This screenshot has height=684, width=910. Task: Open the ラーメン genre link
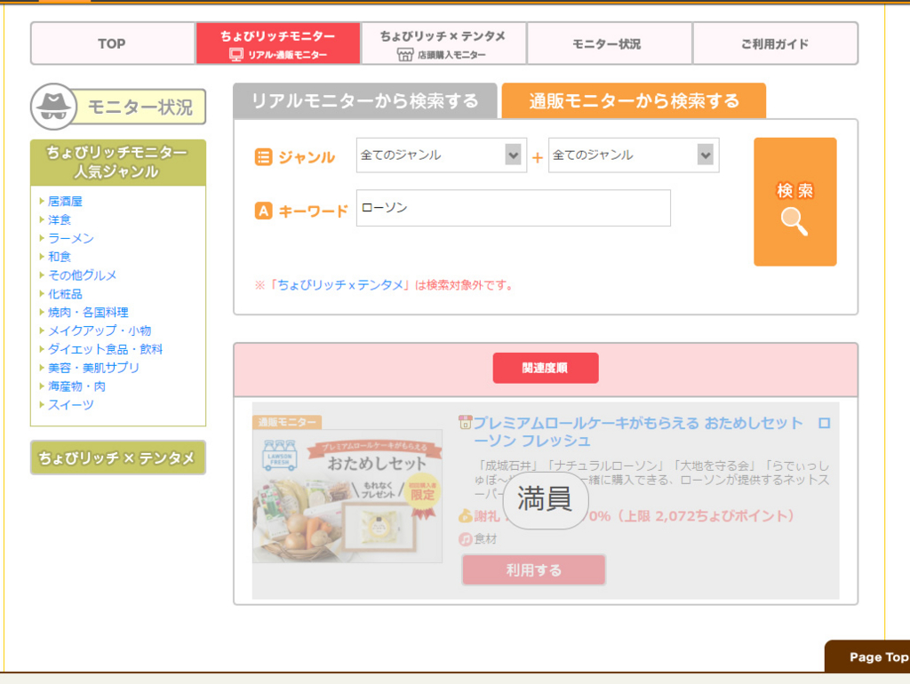[x=71, y=238]
